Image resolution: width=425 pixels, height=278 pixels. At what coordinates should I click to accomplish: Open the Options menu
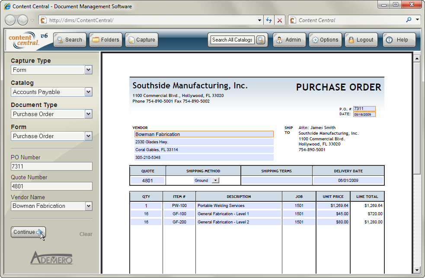pyautogui.click(x=325, y=40)
